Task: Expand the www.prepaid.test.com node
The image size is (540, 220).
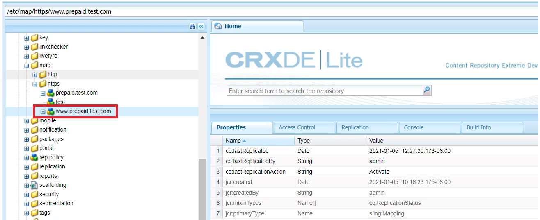Action: (43, 112)
